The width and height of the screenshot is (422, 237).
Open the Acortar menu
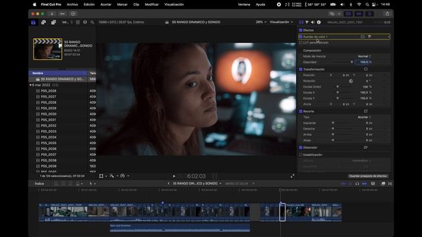click(105, 5)
